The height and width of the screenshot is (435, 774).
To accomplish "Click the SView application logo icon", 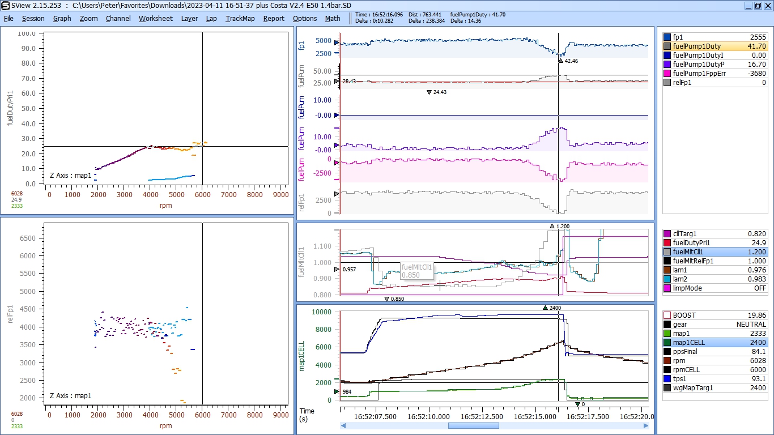I will 5,5.
